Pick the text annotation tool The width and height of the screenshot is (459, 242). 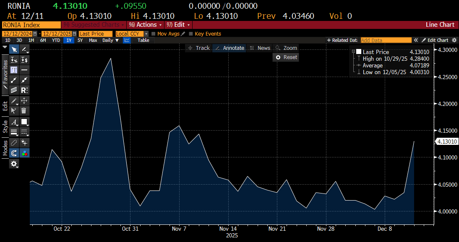click(14, 70)
